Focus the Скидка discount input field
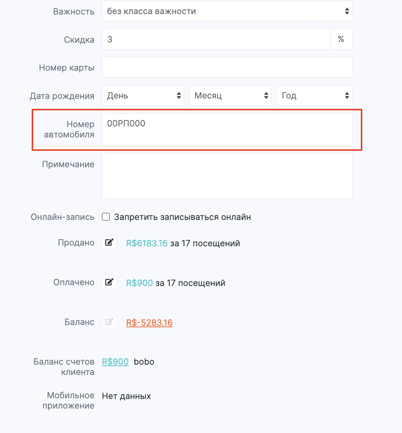 pyautogui.click(x=215, y=39)
